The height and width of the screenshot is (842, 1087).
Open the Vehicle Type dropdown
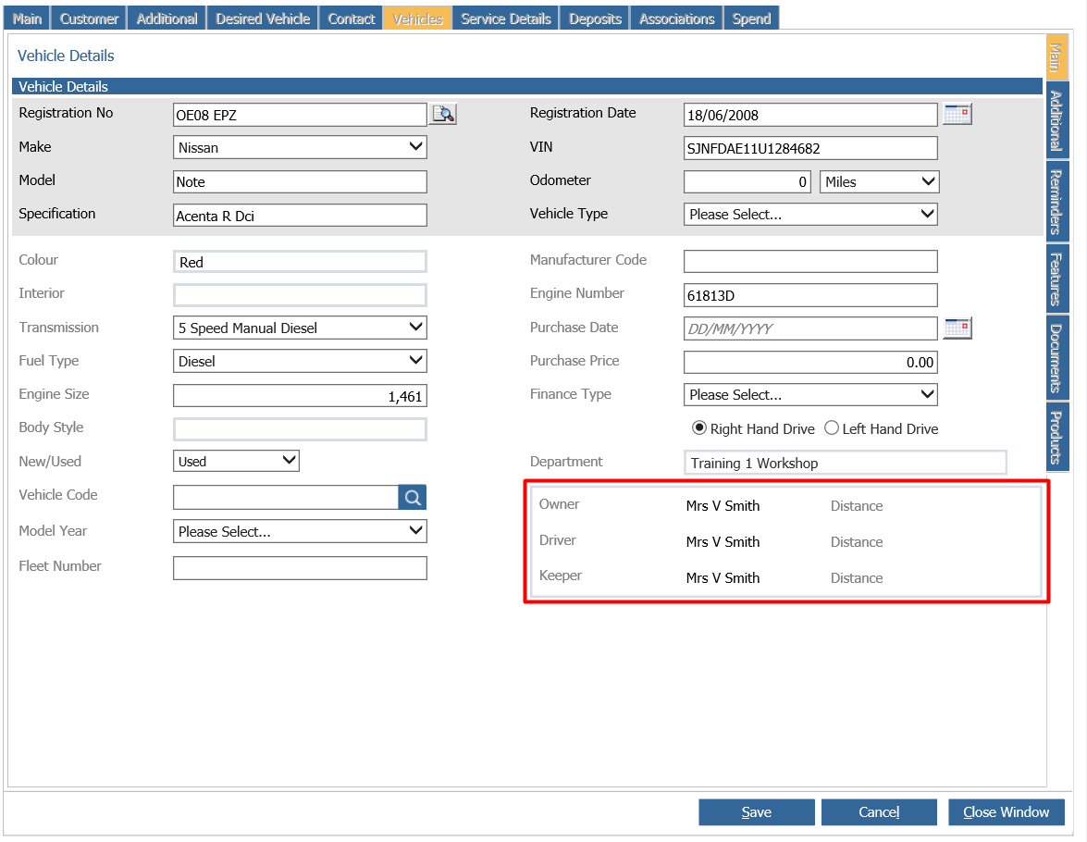810,215
